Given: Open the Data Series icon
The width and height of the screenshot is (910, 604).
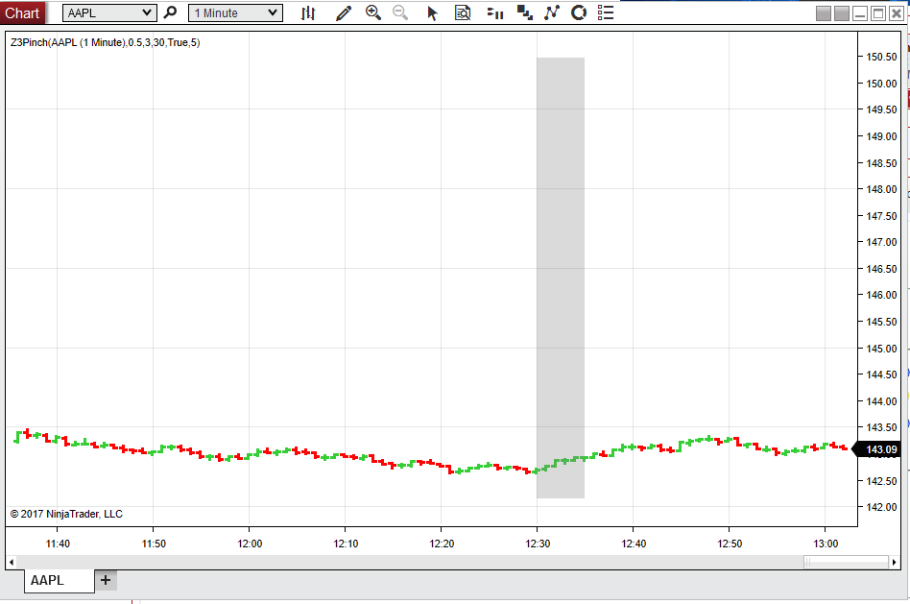Looking at the screenshot, I should [525, 12].
